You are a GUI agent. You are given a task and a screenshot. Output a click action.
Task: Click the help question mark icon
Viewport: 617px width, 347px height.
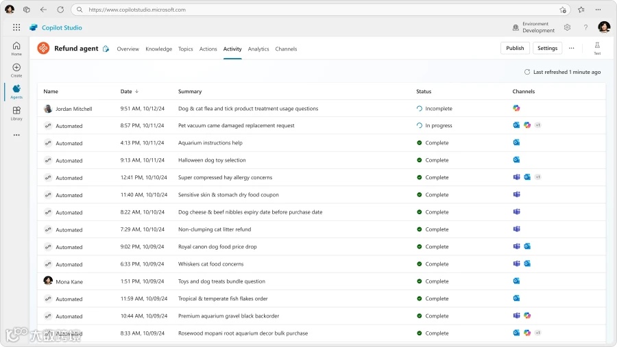585,27
